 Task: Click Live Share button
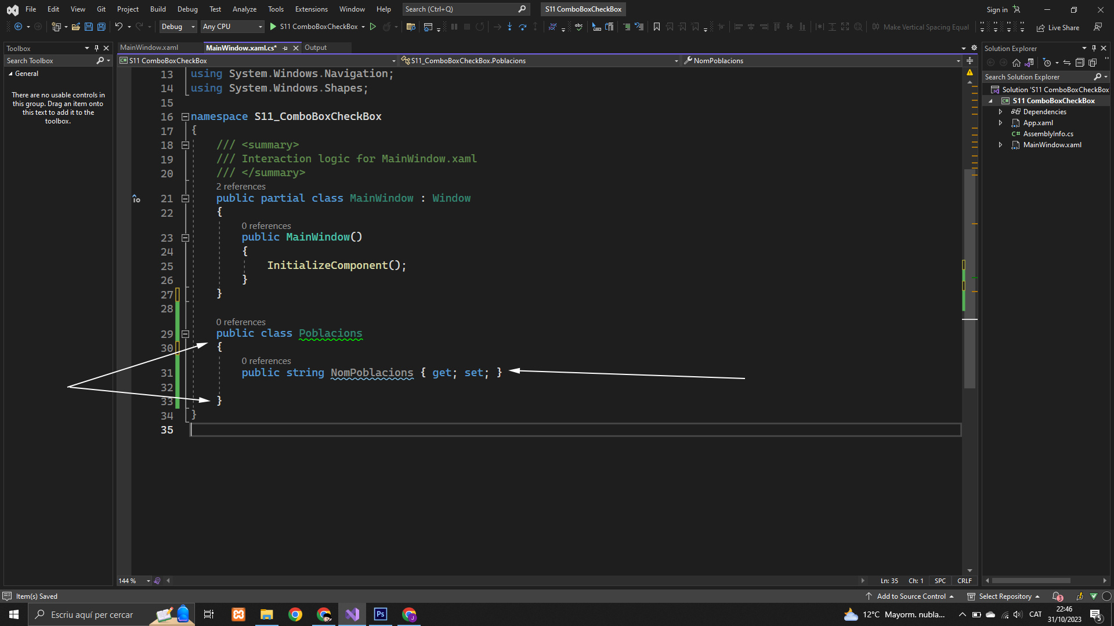coord(1058,27)
